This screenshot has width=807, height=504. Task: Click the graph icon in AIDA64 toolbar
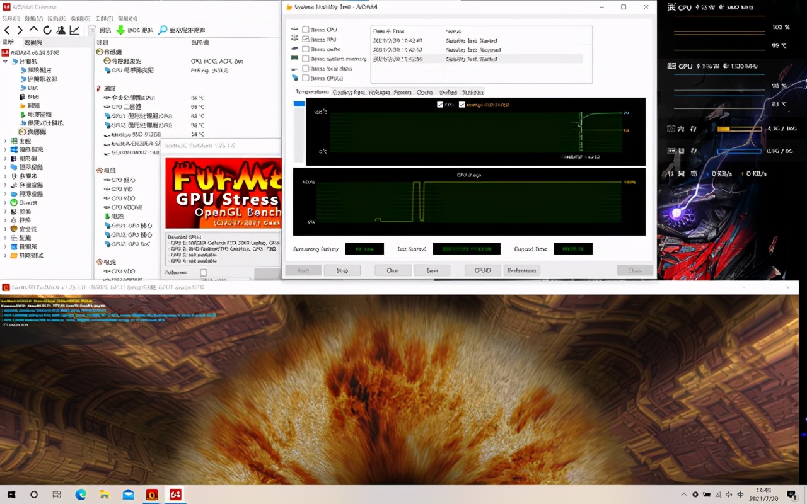(74, 30)
